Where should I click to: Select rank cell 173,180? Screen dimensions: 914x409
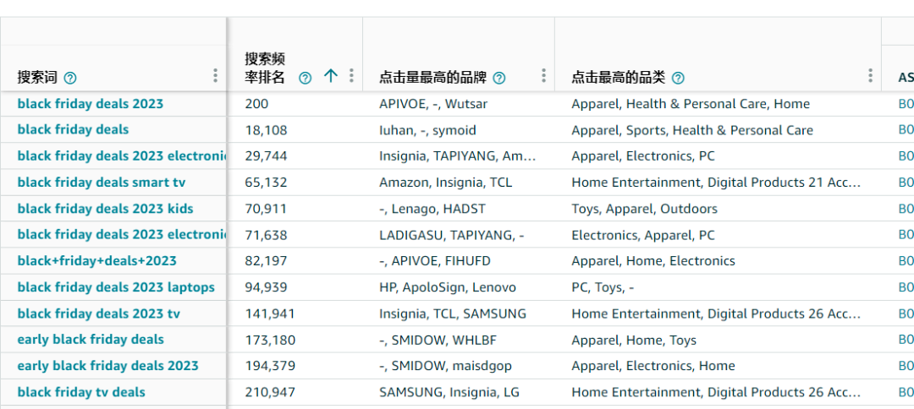click(x=270, y=340)
